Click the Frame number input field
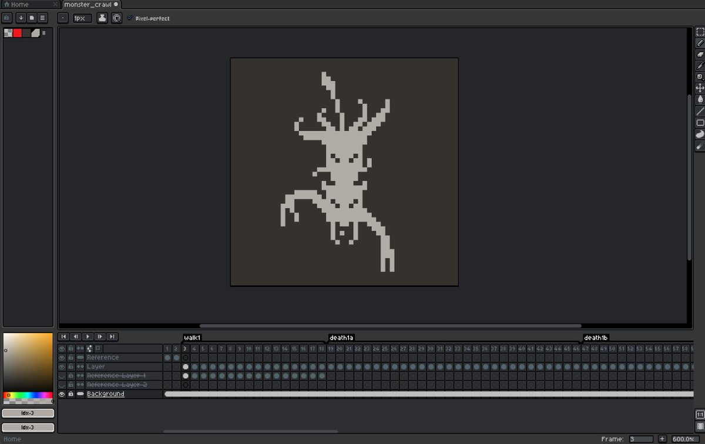This screenshot has width=705, height=444. 640,439
